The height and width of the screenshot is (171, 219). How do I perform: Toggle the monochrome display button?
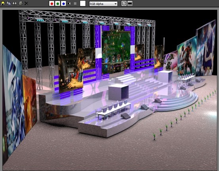coord(75,4)
